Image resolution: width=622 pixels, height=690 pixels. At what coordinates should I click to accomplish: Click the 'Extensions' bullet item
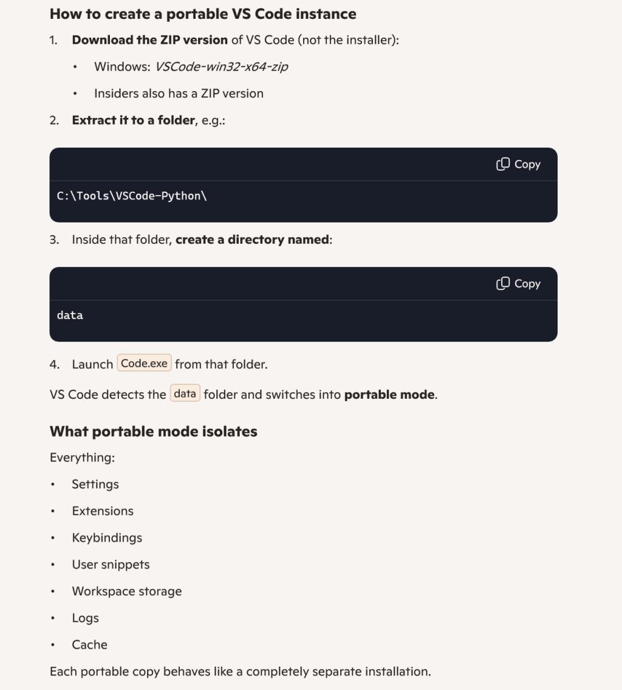point(103,511)
